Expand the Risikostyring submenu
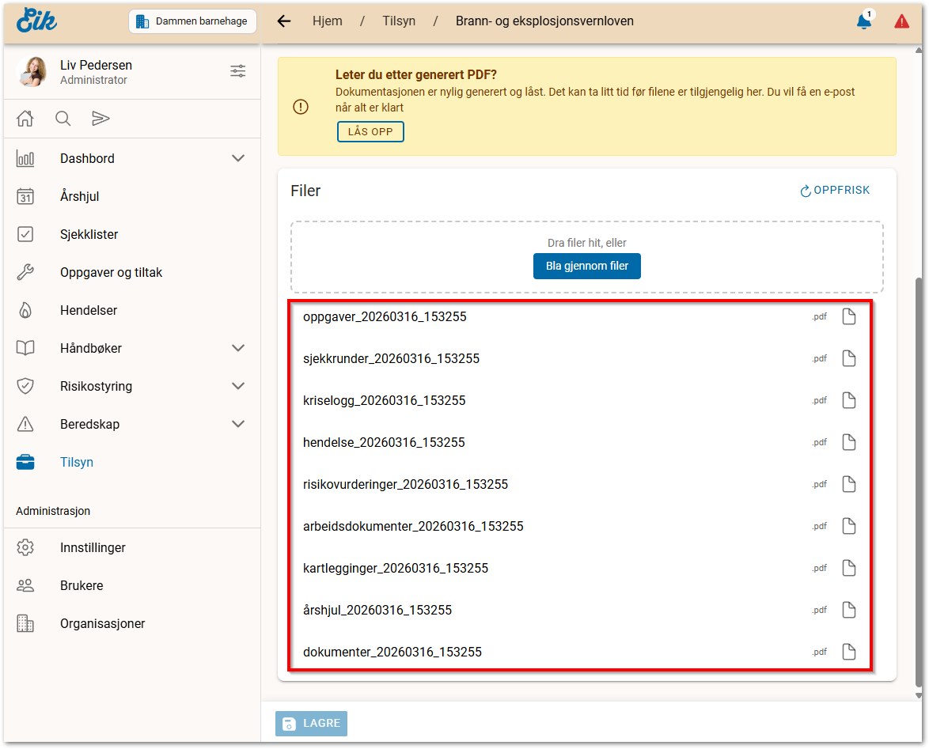This screenshot has width=929, height=749. pyautogui.click(x=237, y=386)
